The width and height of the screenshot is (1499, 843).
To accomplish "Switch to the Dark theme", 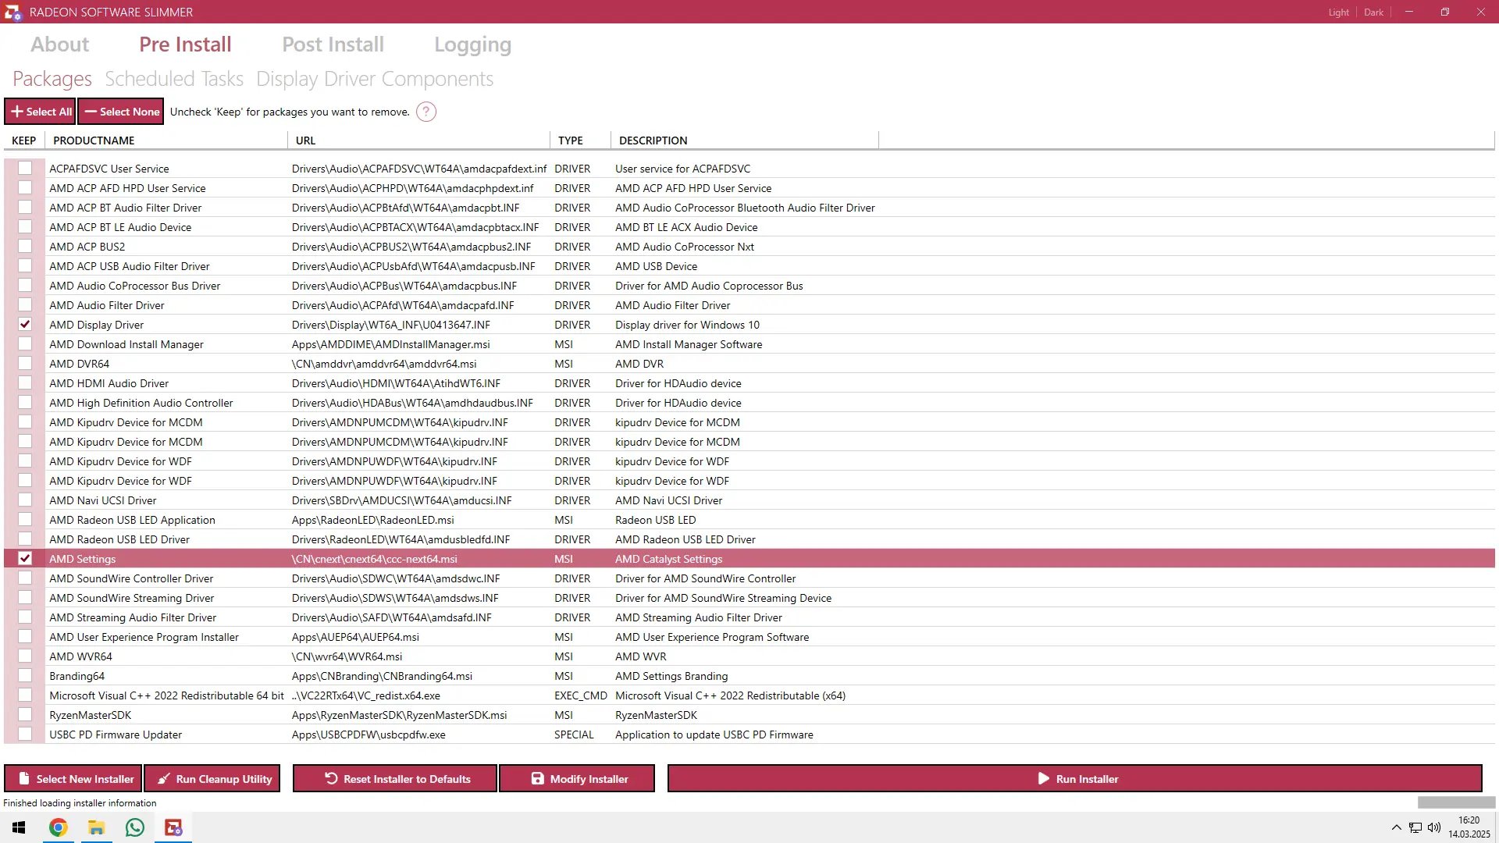I will 1373,12.
